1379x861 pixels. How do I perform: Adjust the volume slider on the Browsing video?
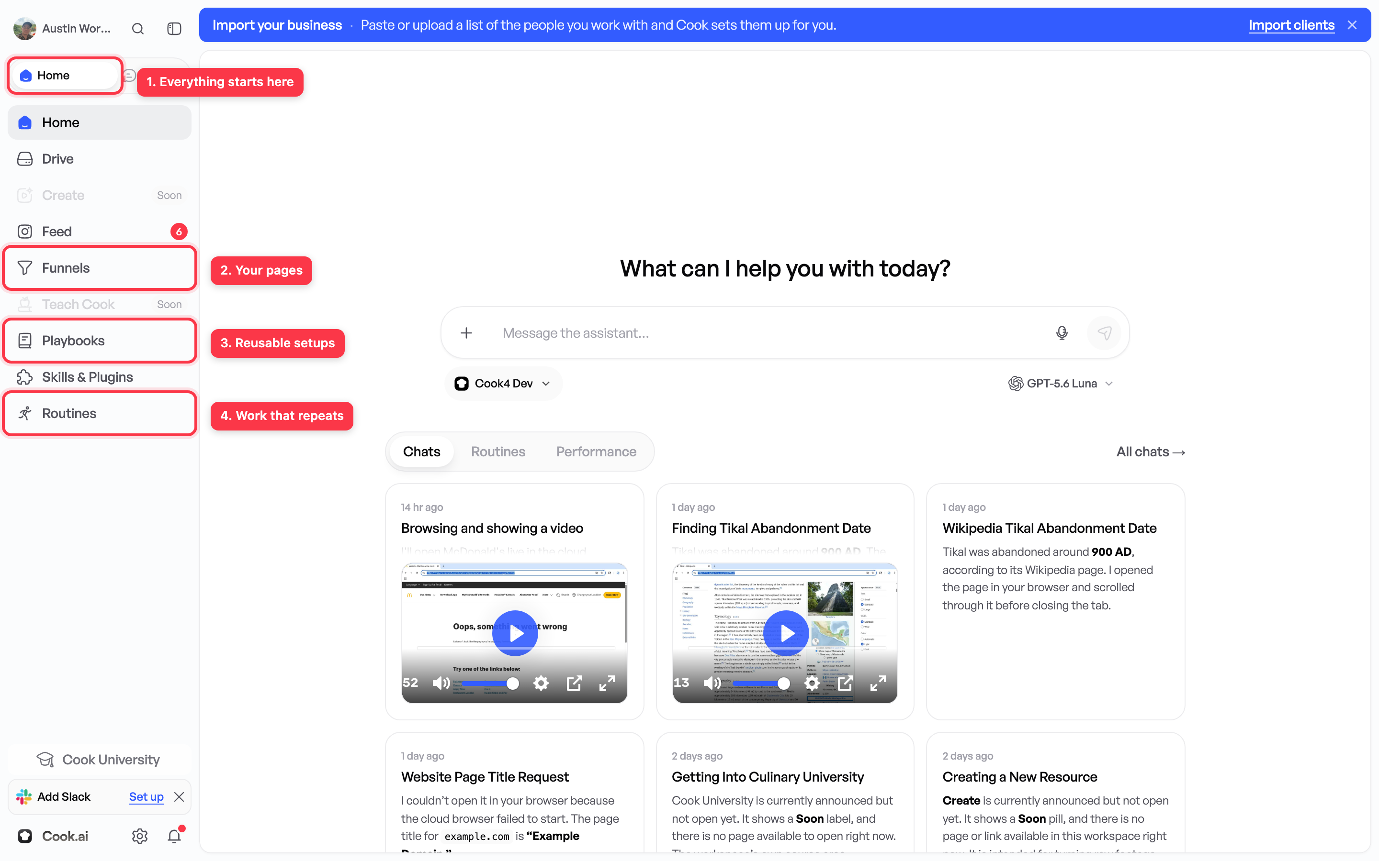[489, 683]
